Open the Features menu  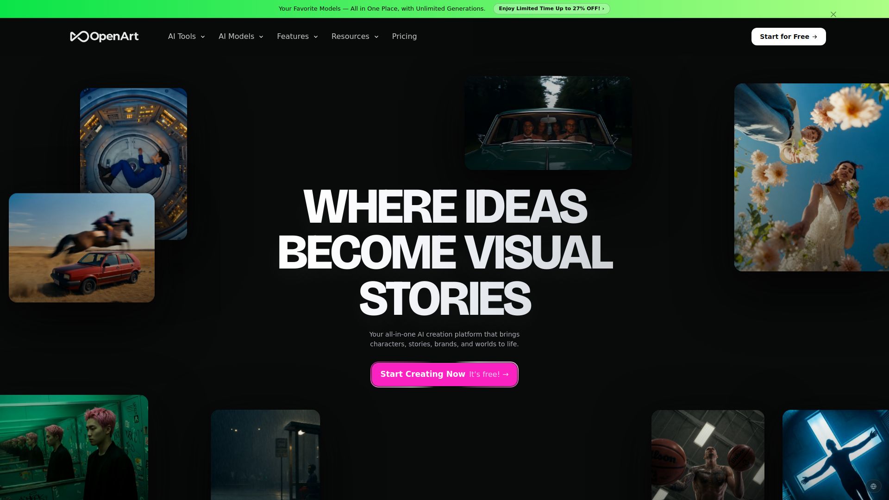click(297, 36)
